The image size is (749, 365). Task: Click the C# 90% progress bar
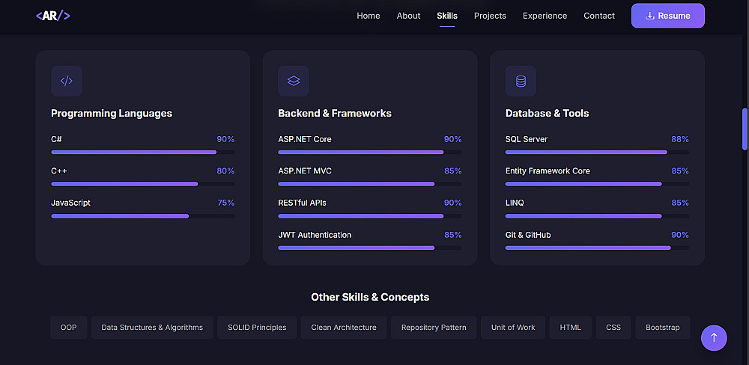coord(142,152)
